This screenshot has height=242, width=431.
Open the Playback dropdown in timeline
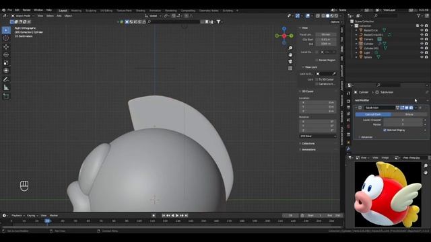(x=18, y=216)
